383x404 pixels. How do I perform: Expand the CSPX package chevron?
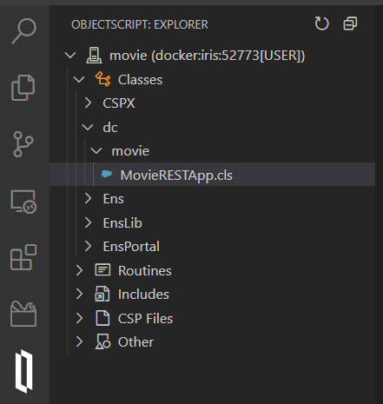88,103
